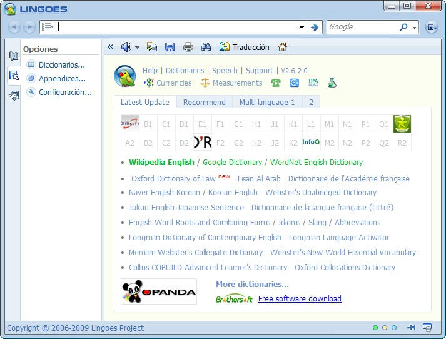This screenshot has width=446, height=339.
Task: Click the blue time zone icon
Action: click(x=295, y=83)
